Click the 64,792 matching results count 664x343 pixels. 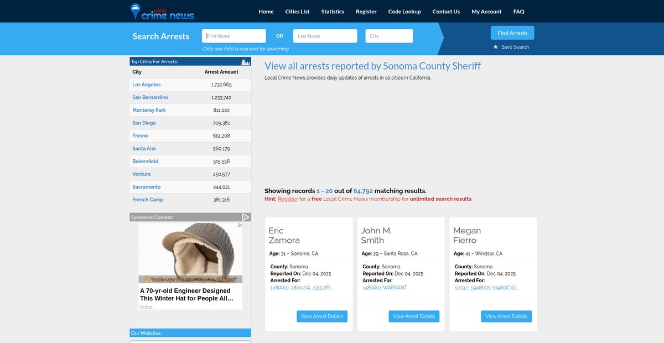click(x=363, y=191)
